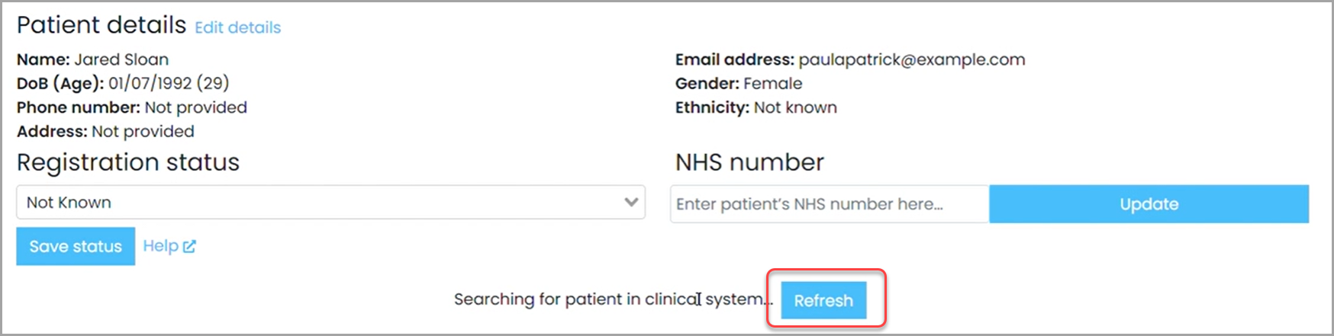Click the Save status button
Screen dimensions: 1334x336
pyautogui.click(x=76, y=246)
